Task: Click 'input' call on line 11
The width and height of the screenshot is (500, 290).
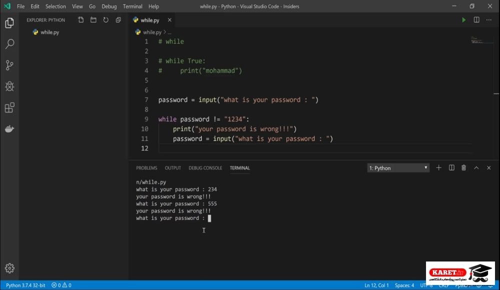Action: [x=222, y=139]
